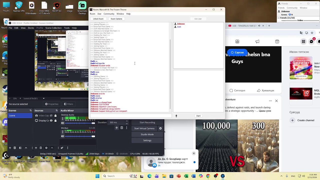
Task: Open new browser tab with plus
Action: pos(269,25)
